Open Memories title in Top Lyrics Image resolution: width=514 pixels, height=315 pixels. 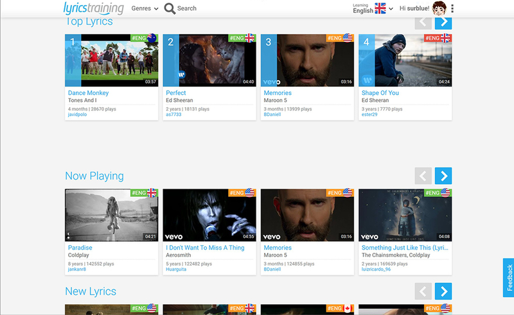tap(278, 92)
